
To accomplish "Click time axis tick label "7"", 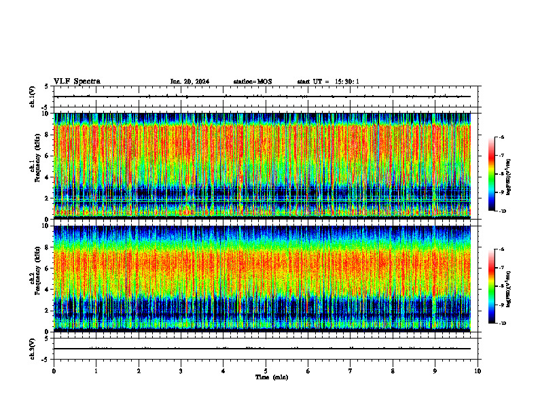I will coord(351,371).
